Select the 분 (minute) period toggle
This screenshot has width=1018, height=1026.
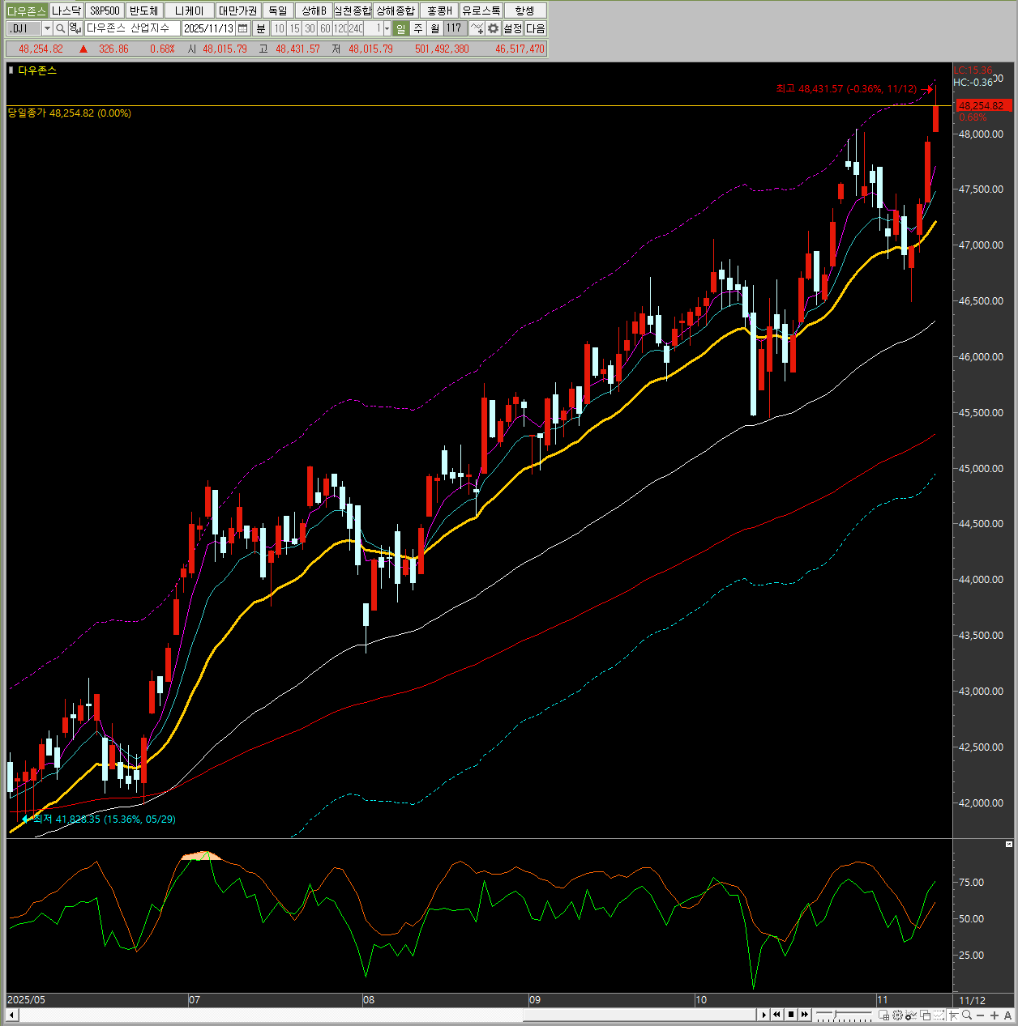[x=261, y=28]
